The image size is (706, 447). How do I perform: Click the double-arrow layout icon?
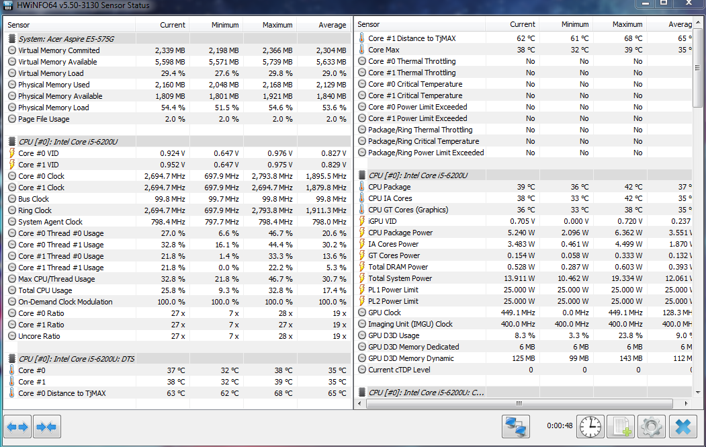click(46, 426)
